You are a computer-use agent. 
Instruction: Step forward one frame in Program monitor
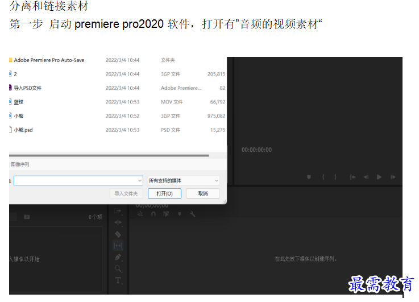(x=393, y=177)
